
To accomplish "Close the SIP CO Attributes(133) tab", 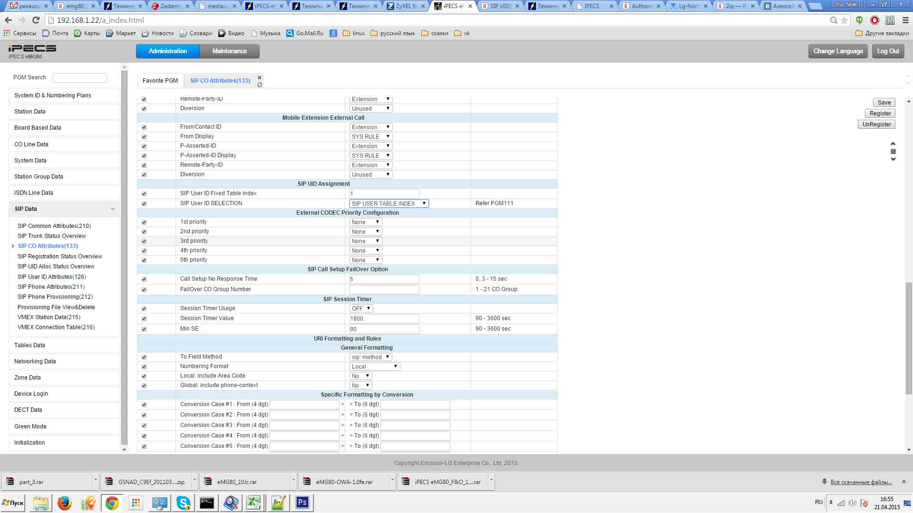I will tap(260, 77).
